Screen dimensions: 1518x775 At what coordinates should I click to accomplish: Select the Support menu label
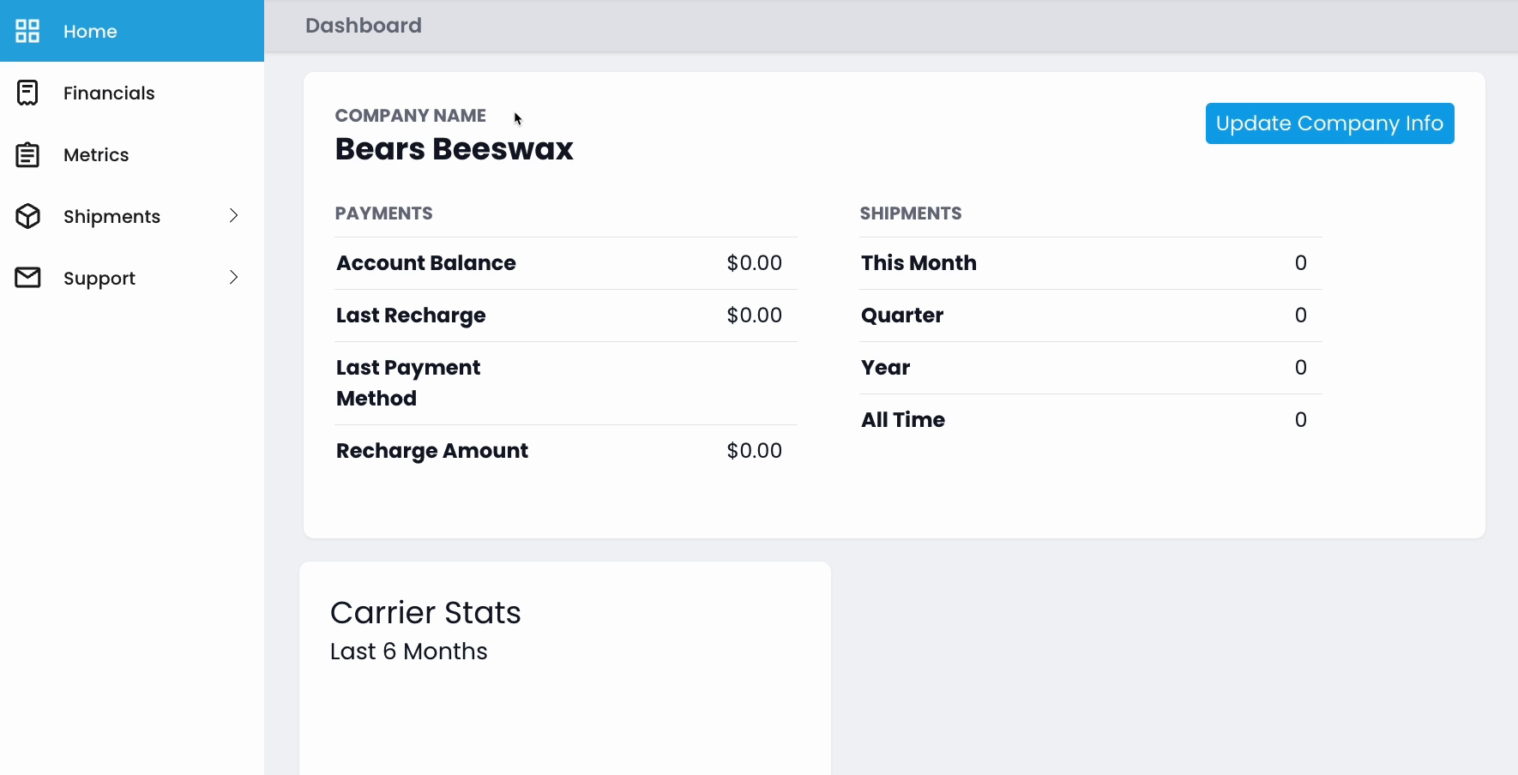tap(99, 279)
